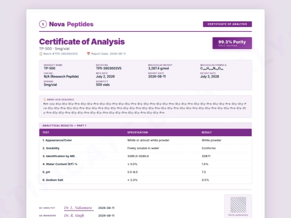Viewport: 291px width, 218px height.
Task: Click the QR code verify authenticity image
Action: click(238, 205)
